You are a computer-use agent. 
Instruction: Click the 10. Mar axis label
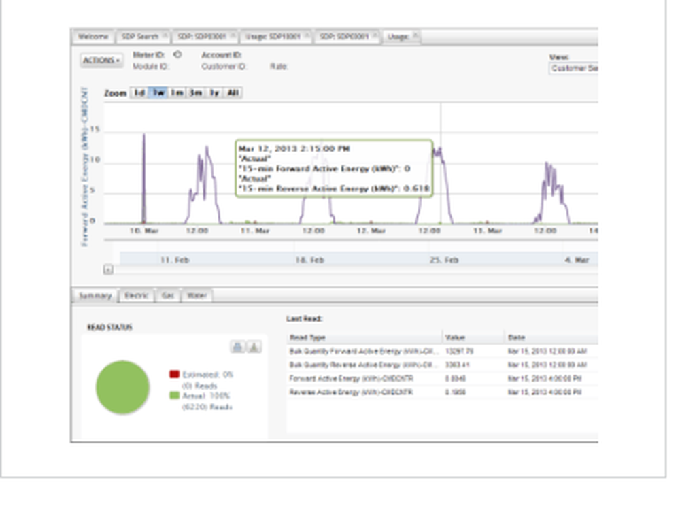pyautogui.click(x=144, y=231)
